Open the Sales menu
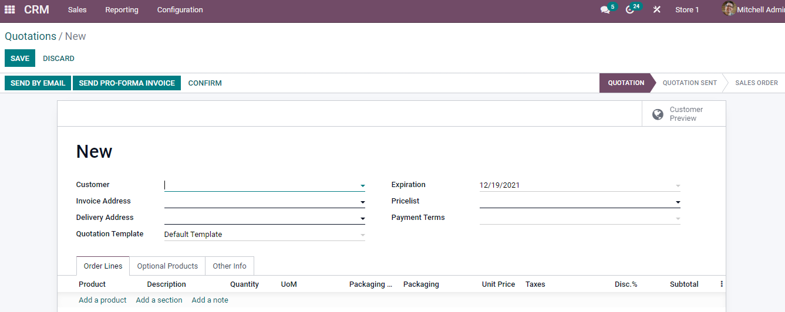This screenshot has width=785, height=312. (x=77, y=10)
